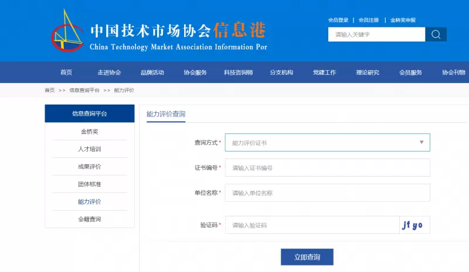
Task: Open 成果评价 in the sidebar
Action: click(90, 167)
